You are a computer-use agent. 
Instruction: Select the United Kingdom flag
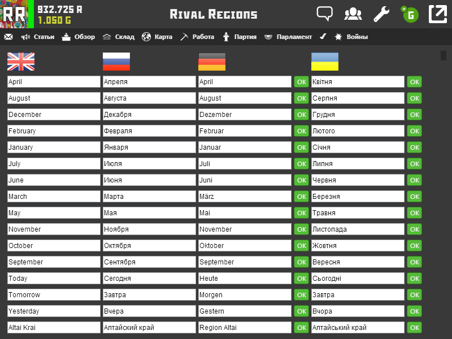coord(21,62)
